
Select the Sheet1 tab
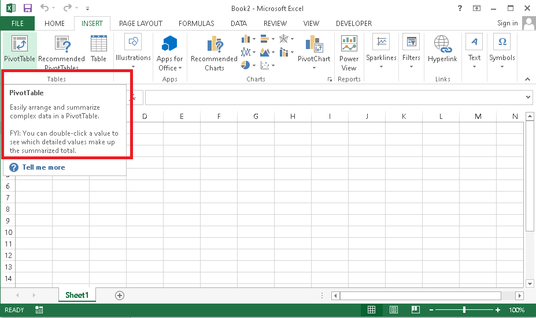[77, 295]
